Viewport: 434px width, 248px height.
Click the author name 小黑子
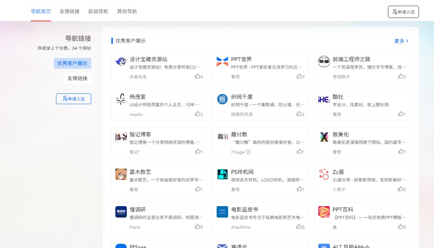339,190
